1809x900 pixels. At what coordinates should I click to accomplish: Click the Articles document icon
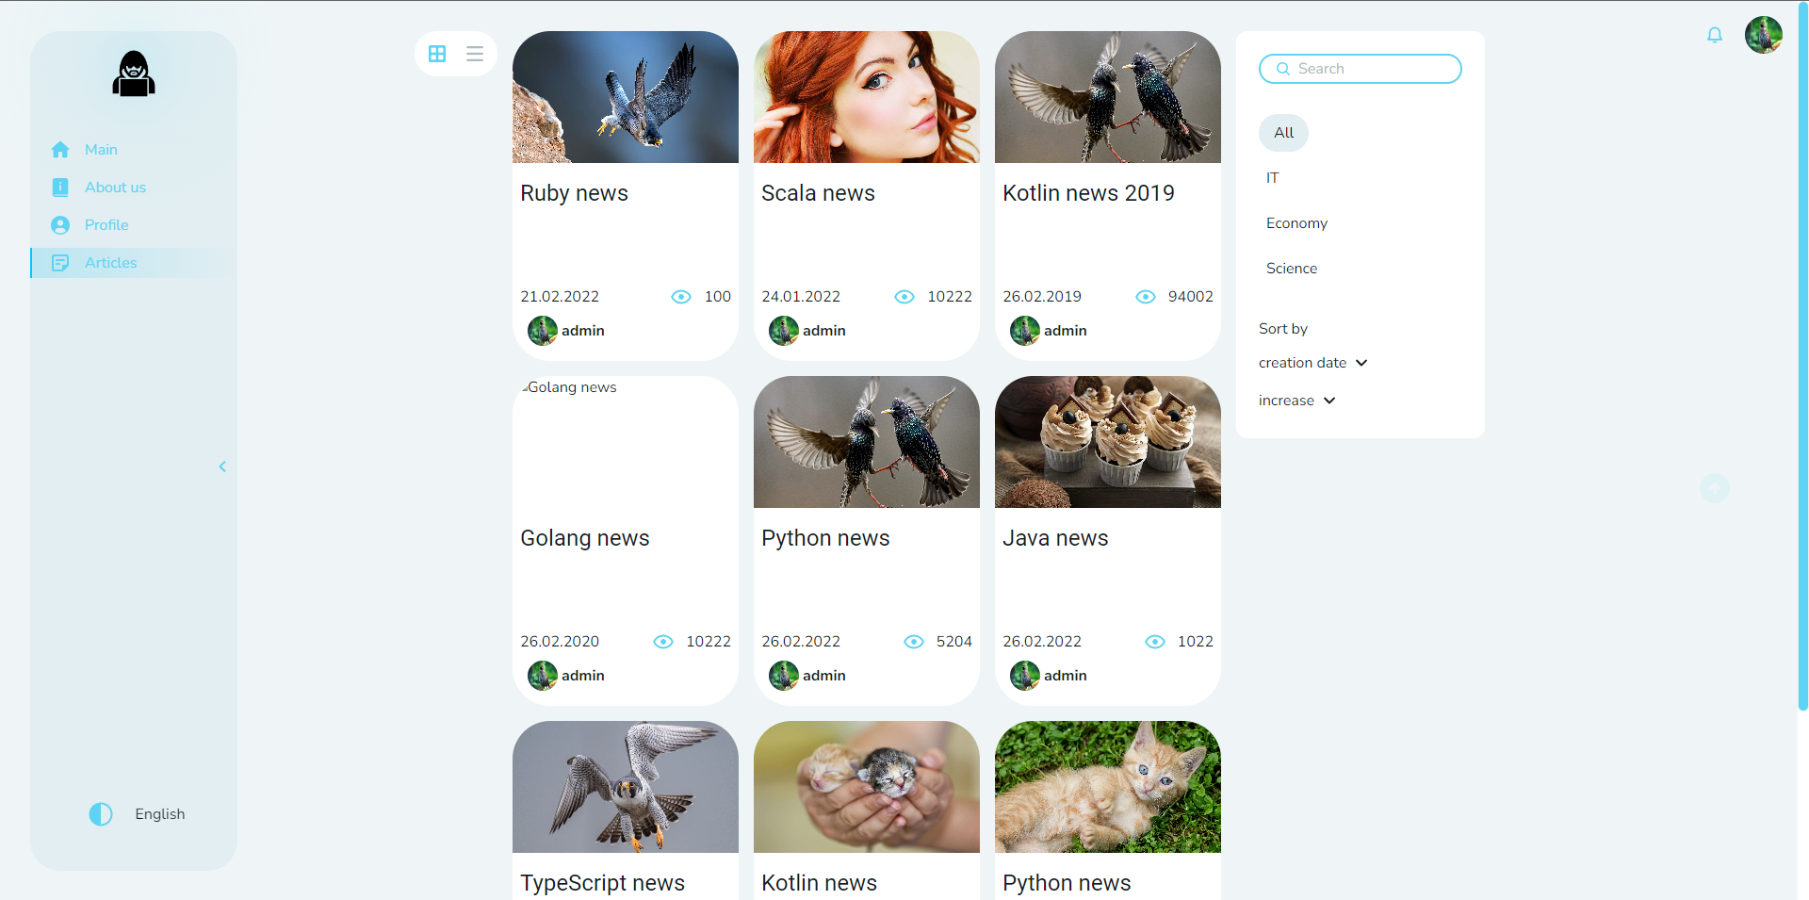point(60,263)
